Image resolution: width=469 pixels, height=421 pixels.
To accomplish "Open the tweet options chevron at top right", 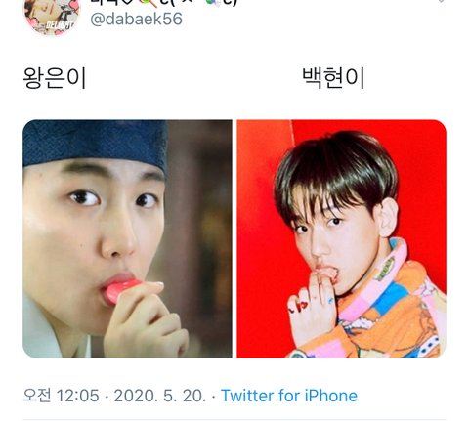I will [442, 1].
